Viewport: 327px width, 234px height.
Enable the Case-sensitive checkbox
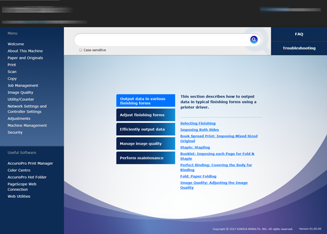point(81,50)
